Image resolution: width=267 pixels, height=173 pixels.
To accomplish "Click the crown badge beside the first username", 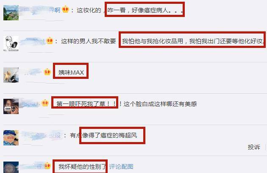I will pos(65,9).
